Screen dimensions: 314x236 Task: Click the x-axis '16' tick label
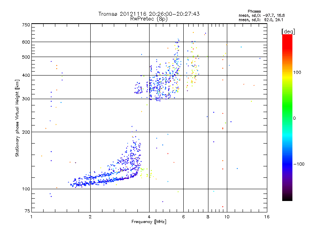coord(267,217)
